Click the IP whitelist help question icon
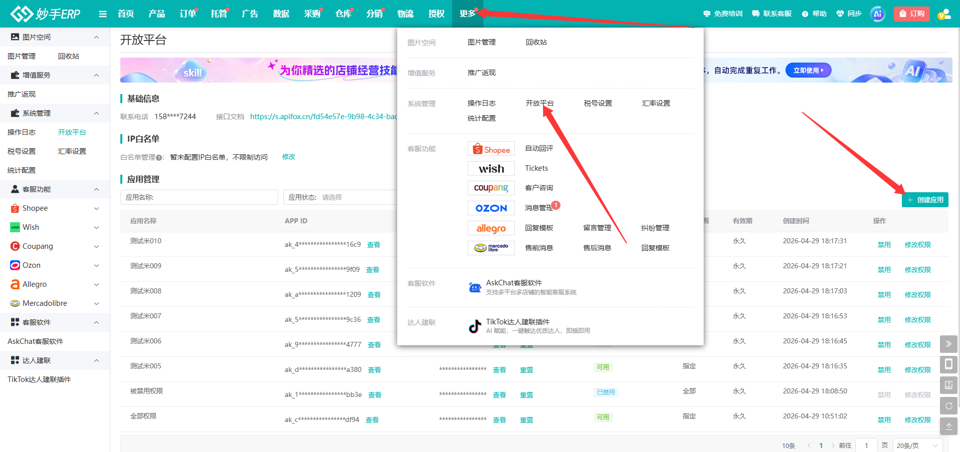Viewport: 960px width, 452px height. pyautogui.click(x=159, y=158)
